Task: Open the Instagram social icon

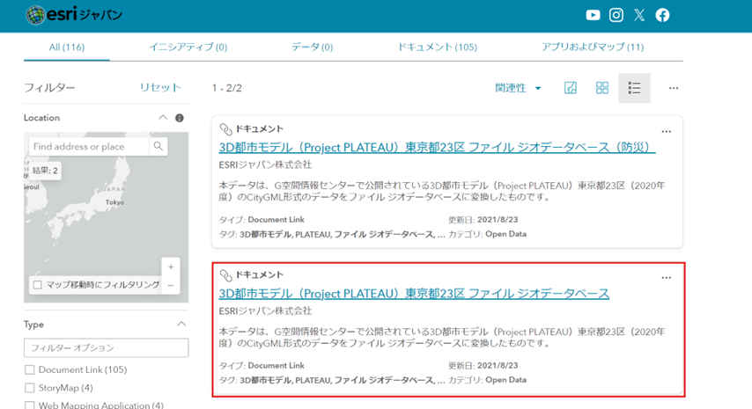Action: pyautogui.click(x=616, y=15)
